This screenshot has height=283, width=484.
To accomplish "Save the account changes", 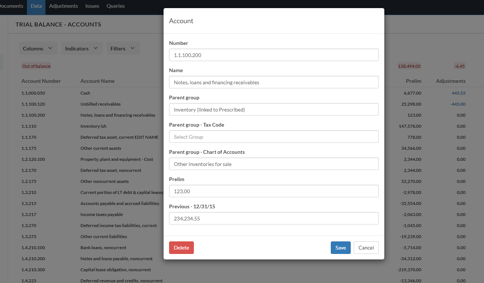I will [x=341, y=248].
